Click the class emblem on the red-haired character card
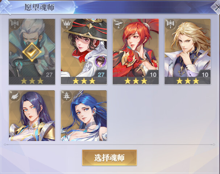220x174 pixels. coord(118,24)
